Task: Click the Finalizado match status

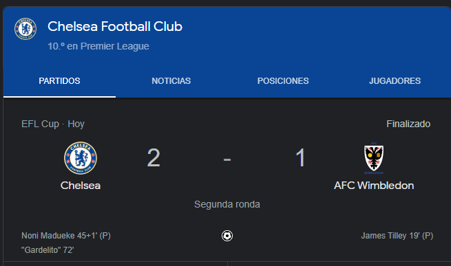Action: pyautogui.click(x=408, y=124)
